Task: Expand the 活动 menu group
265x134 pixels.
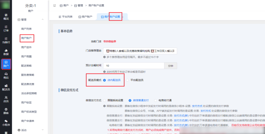Action: pos(42,130)
